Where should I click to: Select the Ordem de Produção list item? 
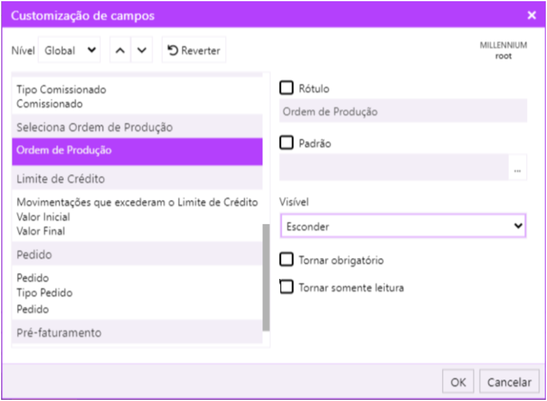(x=137, y=151)
